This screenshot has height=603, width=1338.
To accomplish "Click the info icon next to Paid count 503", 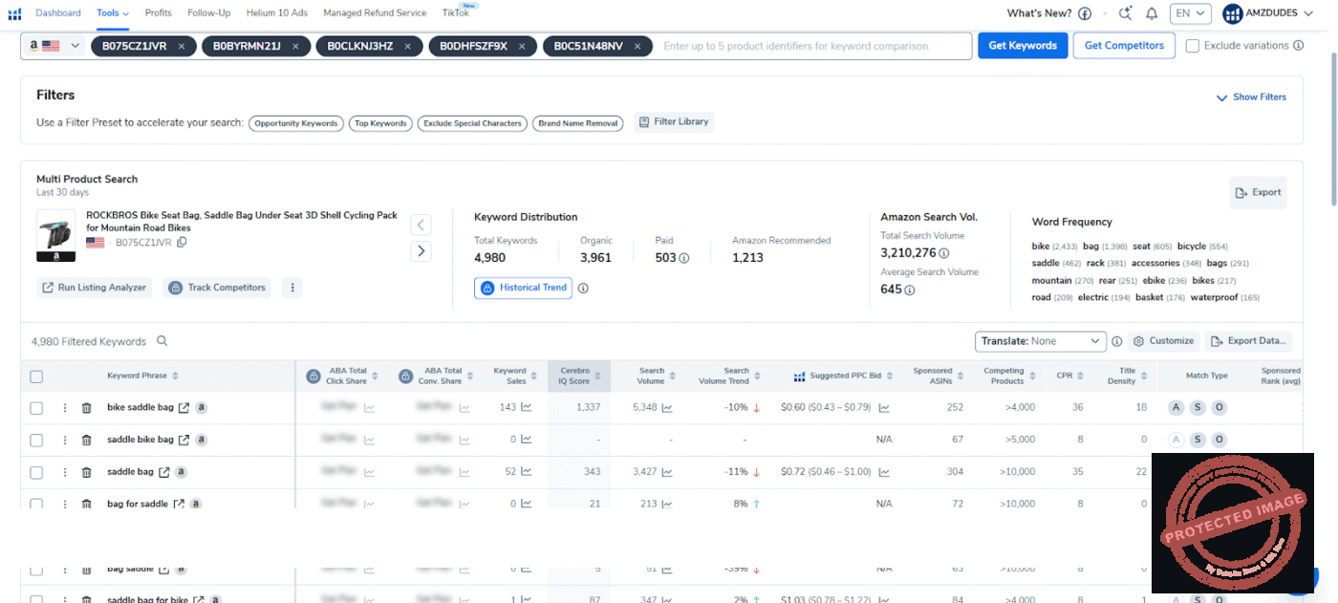I will click(x=684, y=258).
